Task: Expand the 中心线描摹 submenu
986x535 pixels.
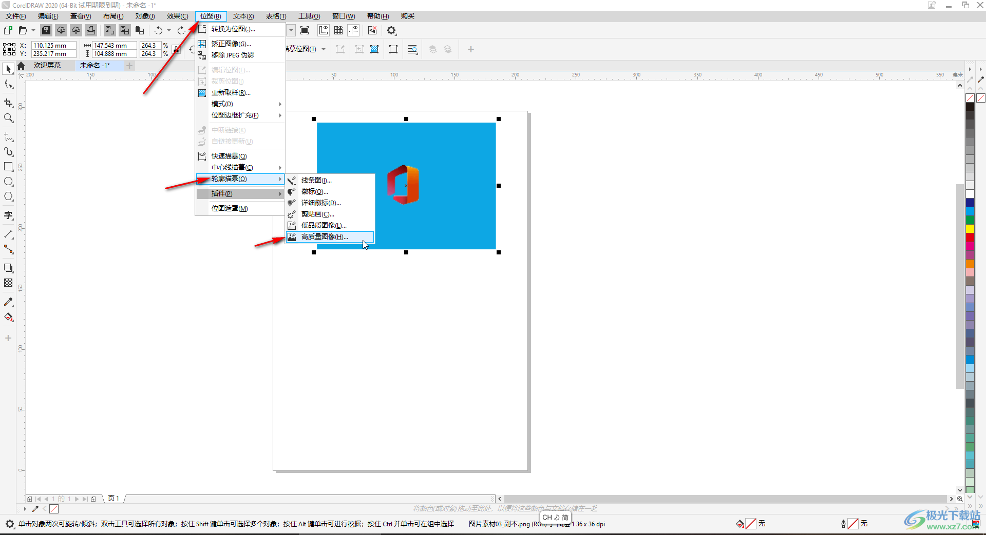Action: (x=240, y=167)
